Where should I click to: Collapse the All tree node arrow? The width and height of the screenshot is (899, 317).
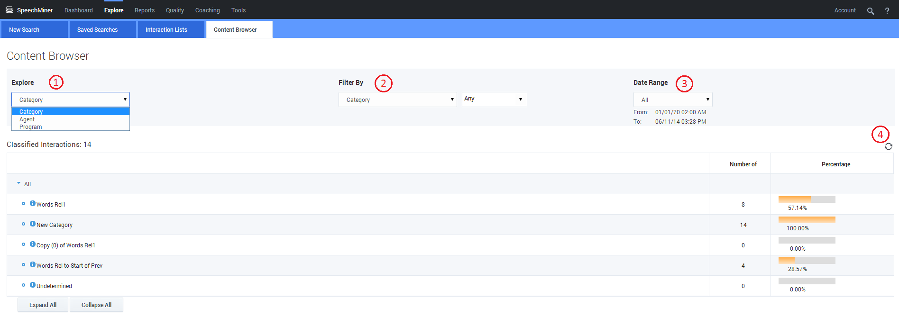(x=18, y=183)
